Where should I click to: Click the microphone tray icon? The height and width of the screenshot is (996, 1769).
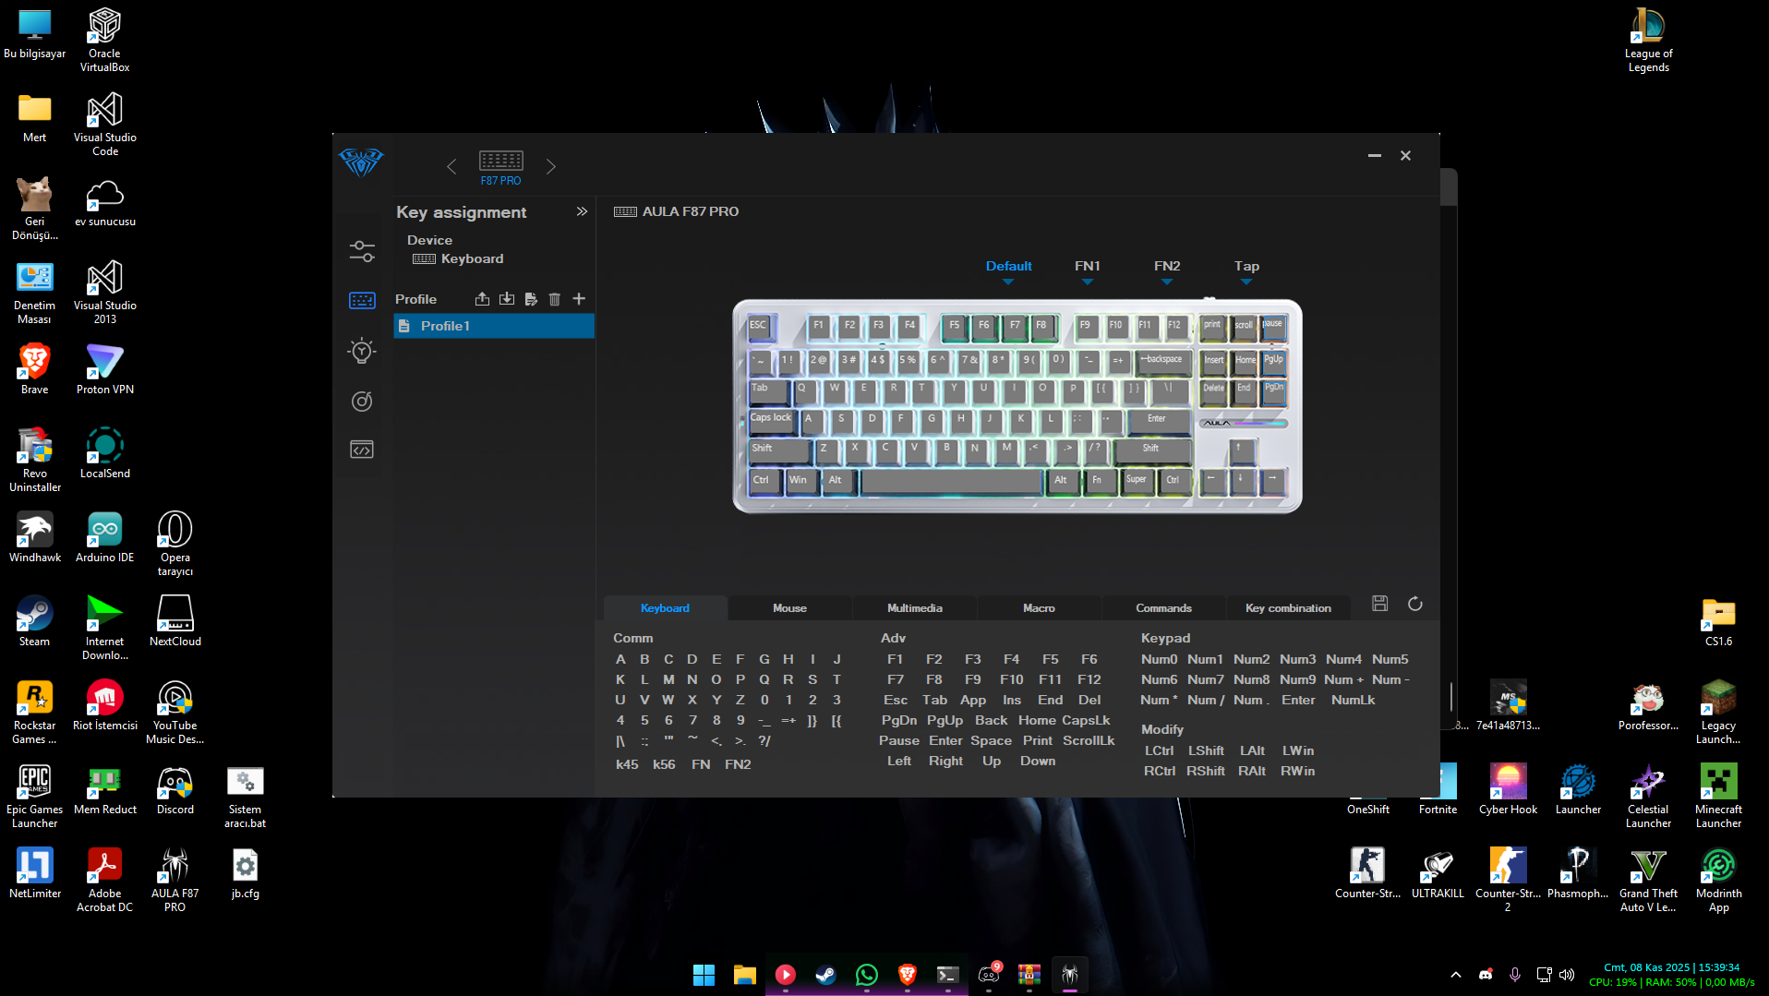1515,975
